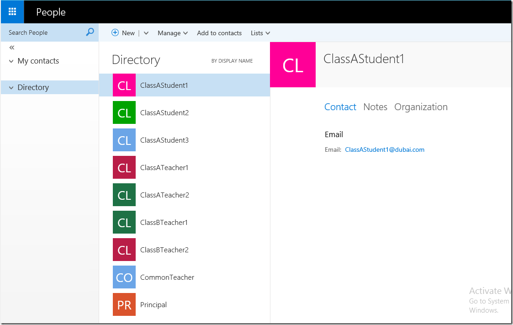Click the ClassAStudent1 heading in detail pane

[364, 59]
